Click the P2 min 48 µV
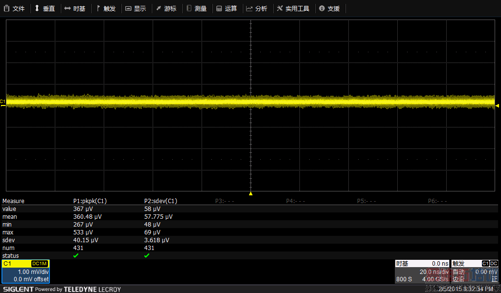The image size is (501, 293). [x=153, y=225]
